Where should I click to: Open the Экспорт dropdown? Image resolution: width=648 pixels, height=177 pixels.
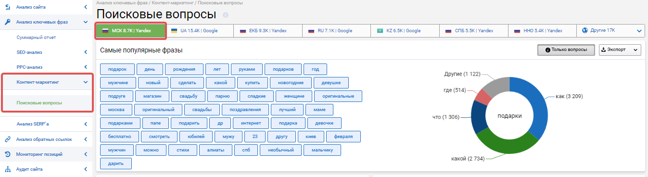[x=620, y=50]
